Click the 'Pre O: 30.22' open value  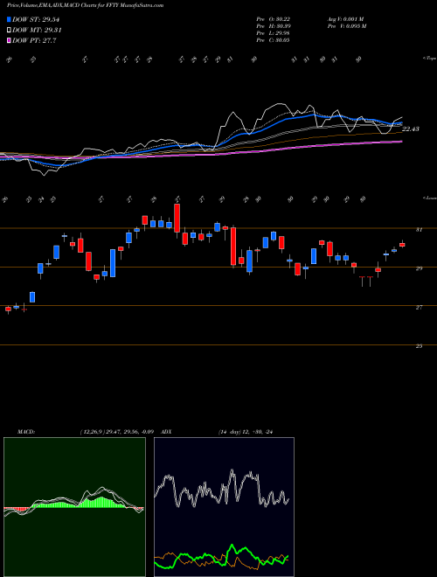[x=274, y=19]
